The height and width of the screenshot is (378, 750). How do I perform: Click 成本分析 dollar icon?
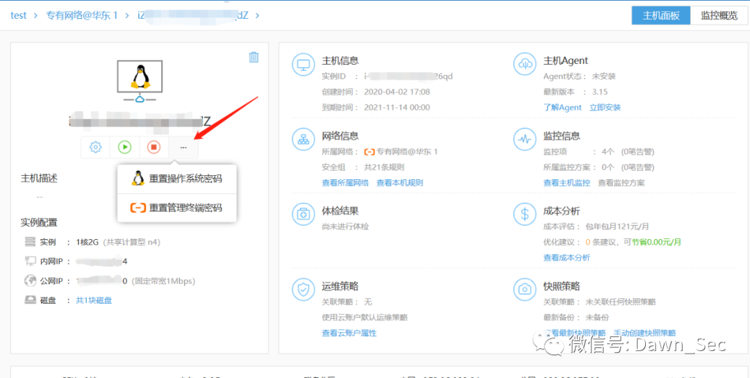[x=525, y=214]
